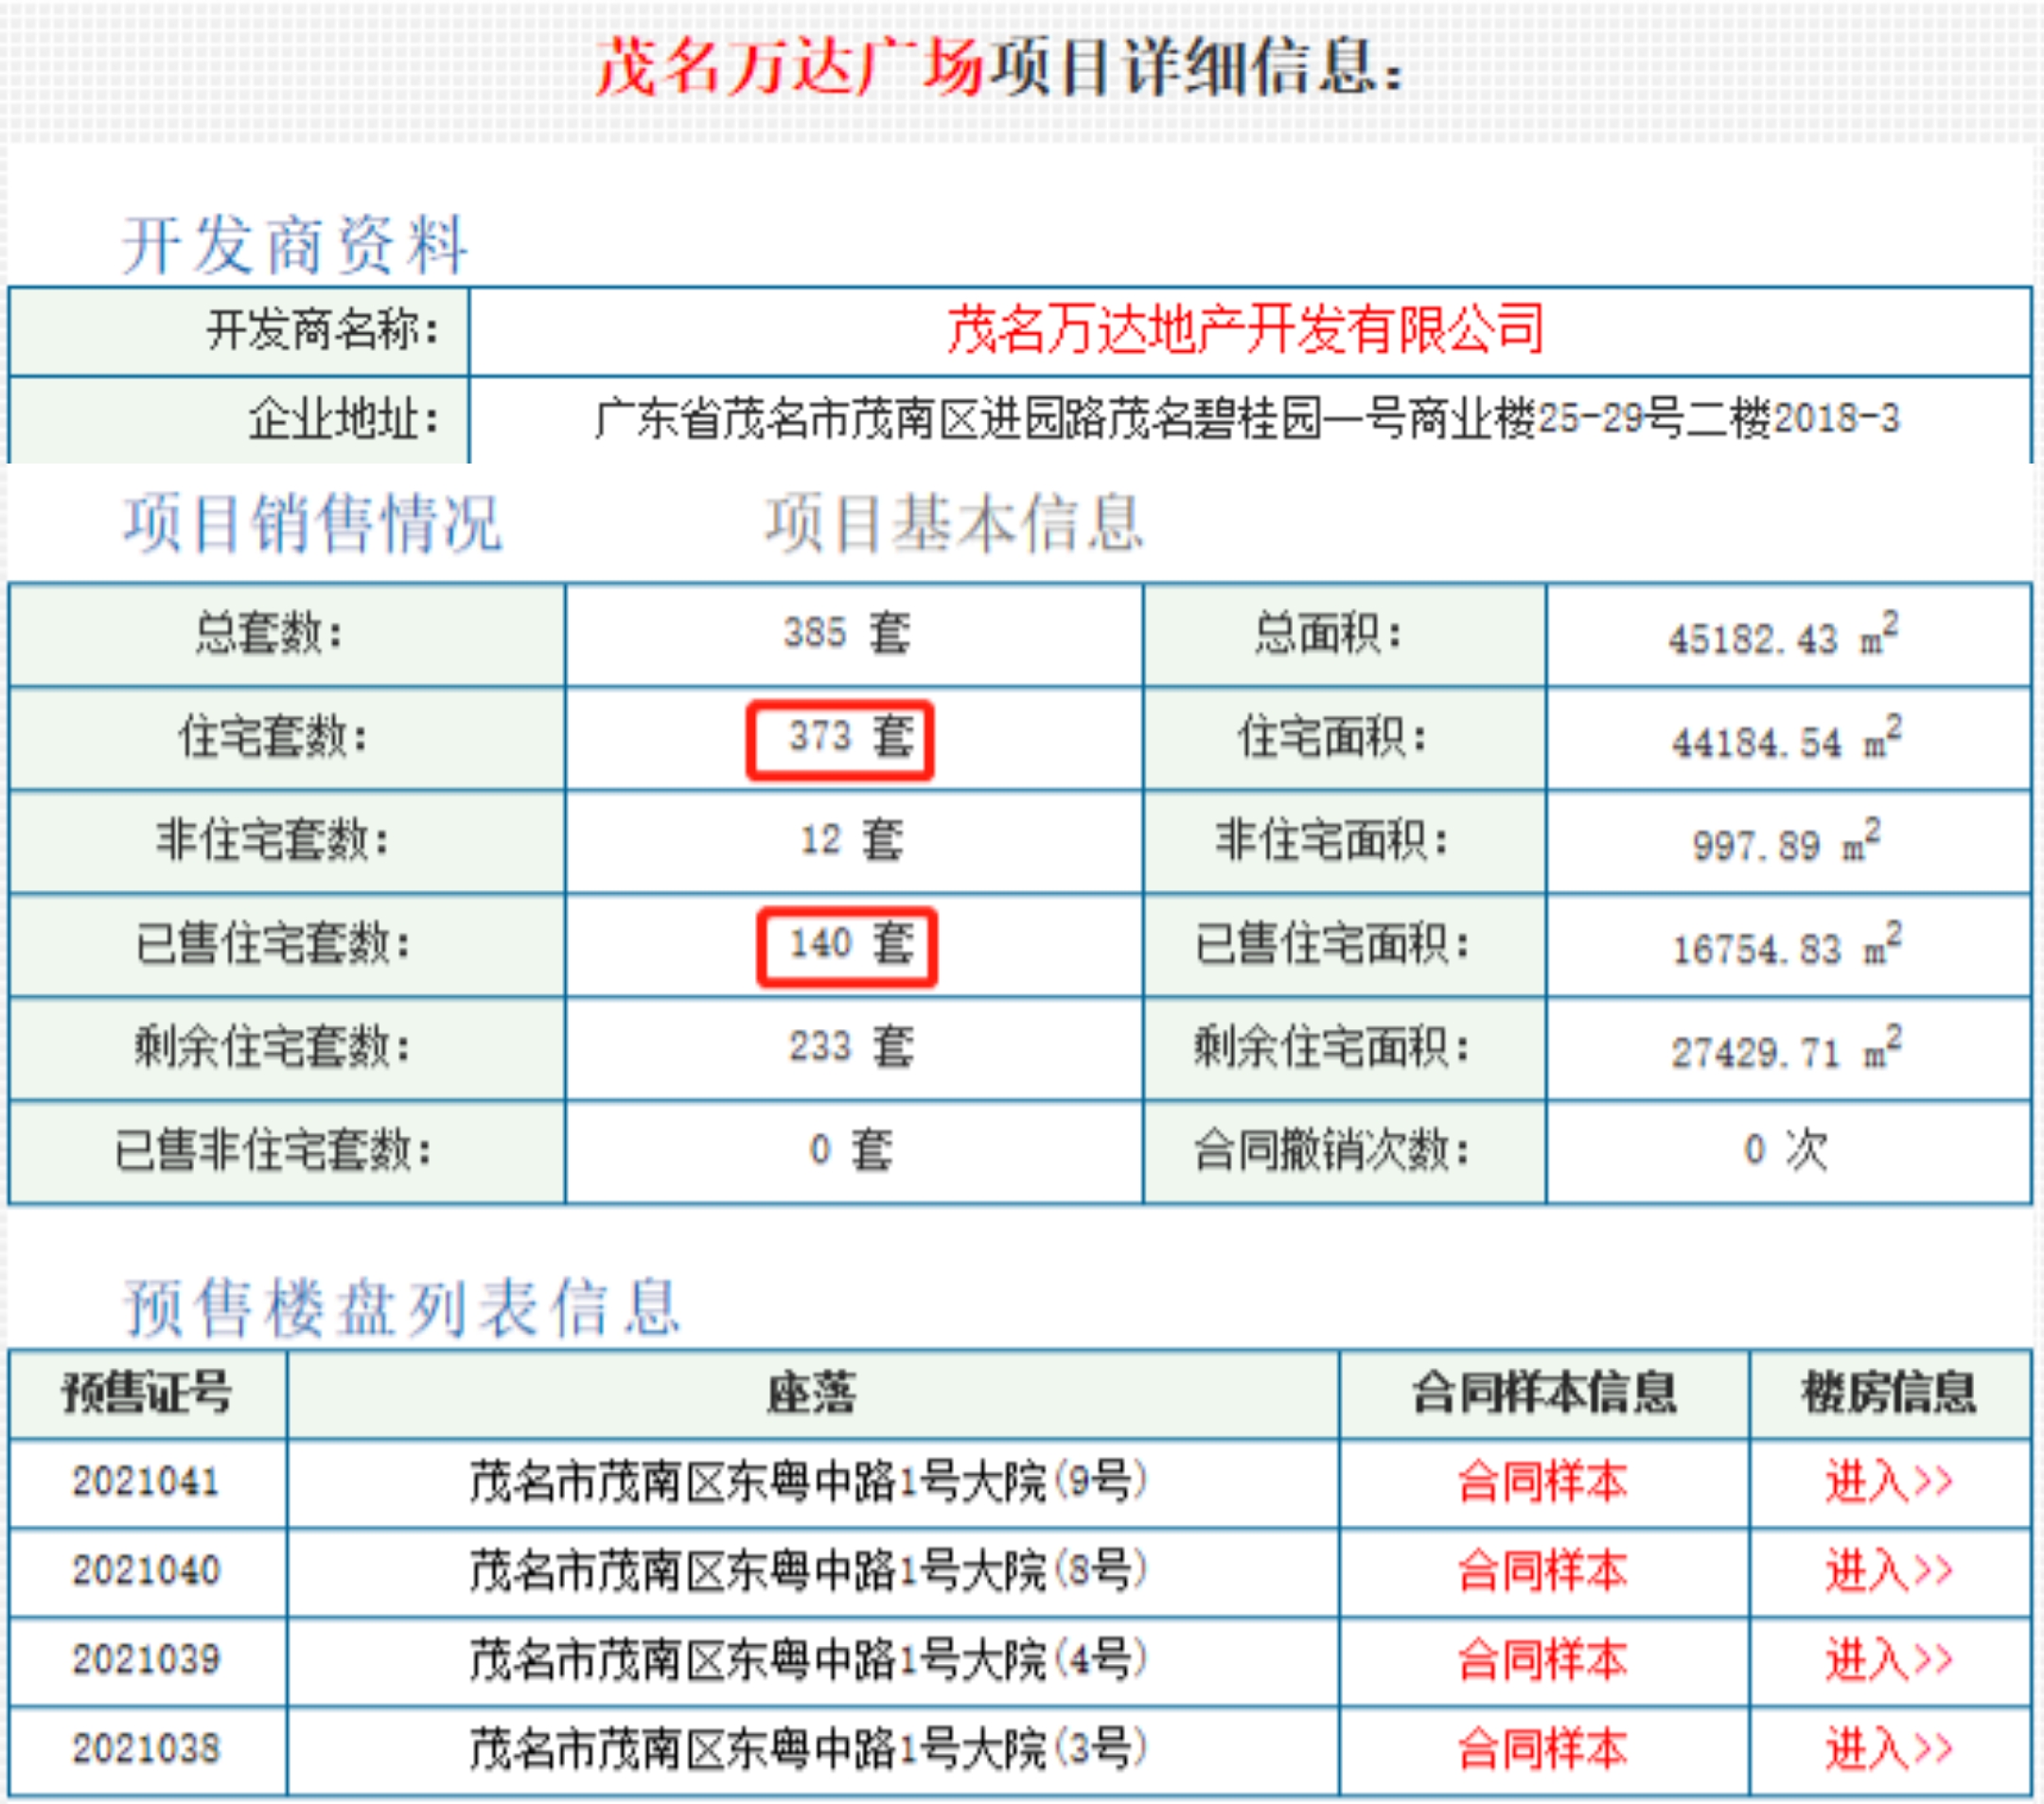Click the 合同样本信息 column header
This screenshot has width=2044, height=1804.
(1543, 1392)
